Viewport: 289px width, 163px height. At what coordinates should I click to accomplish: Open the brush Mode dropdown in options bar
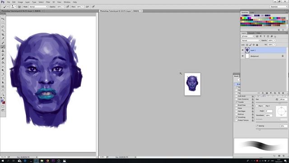click(x=38, y=7)
